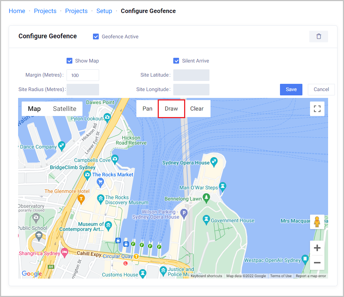This screenshot has height=297, width=344.
Task: Toggle fullscreen map view icon
Action: point(317,109)
